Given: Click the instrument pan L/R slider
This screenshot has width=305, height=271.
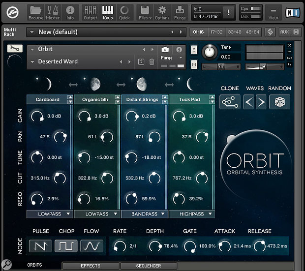Looking at the screenshot, I should [x=221, y=67].
